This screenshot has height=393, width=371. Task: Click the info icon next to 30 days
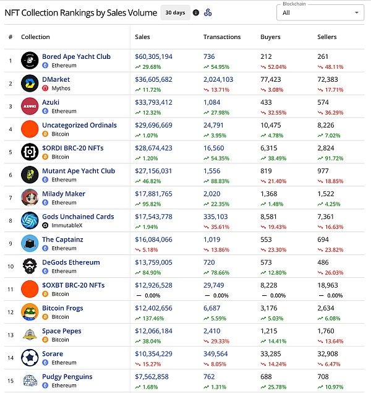196,12
